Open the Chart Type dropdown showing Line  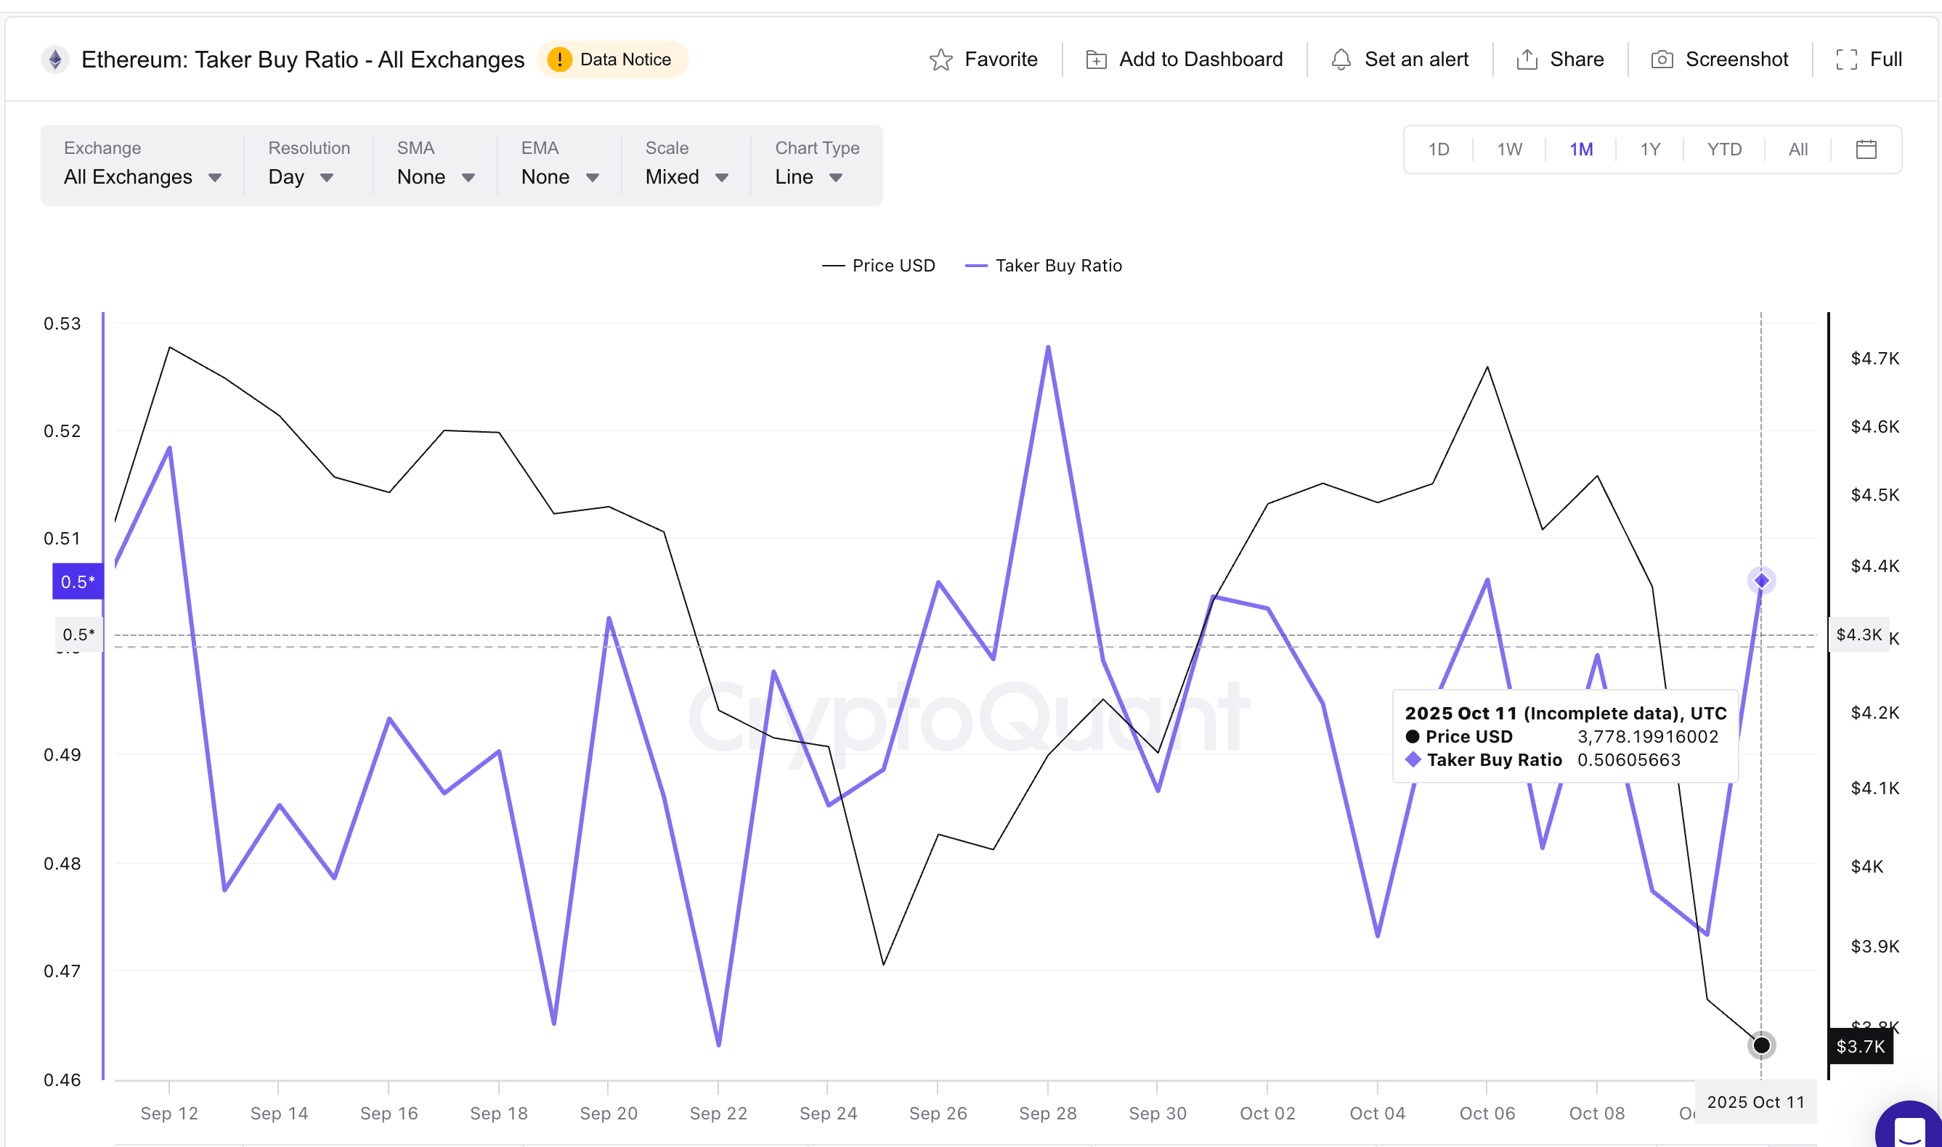point(807,176)
